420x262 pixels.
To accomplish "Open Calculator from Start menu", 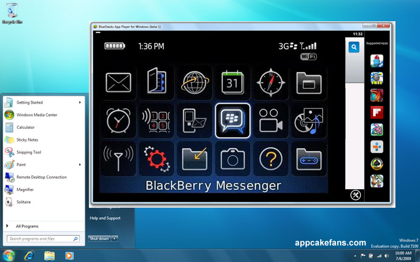I will pyautogui.click(x=43, y=127).
